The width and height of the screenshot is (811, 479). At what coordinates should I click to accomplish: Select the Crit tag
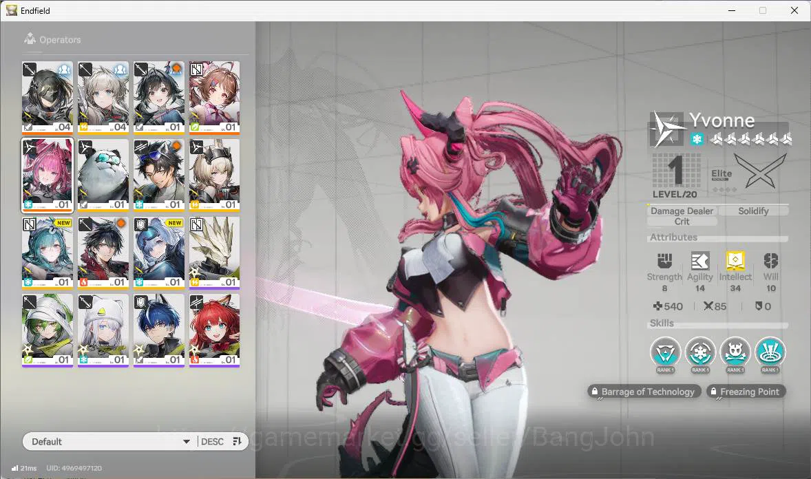click(x=682, y=222)
